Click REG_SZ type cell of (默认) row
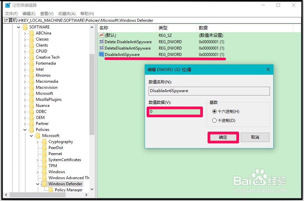304x201 pixels. (165, 35)
